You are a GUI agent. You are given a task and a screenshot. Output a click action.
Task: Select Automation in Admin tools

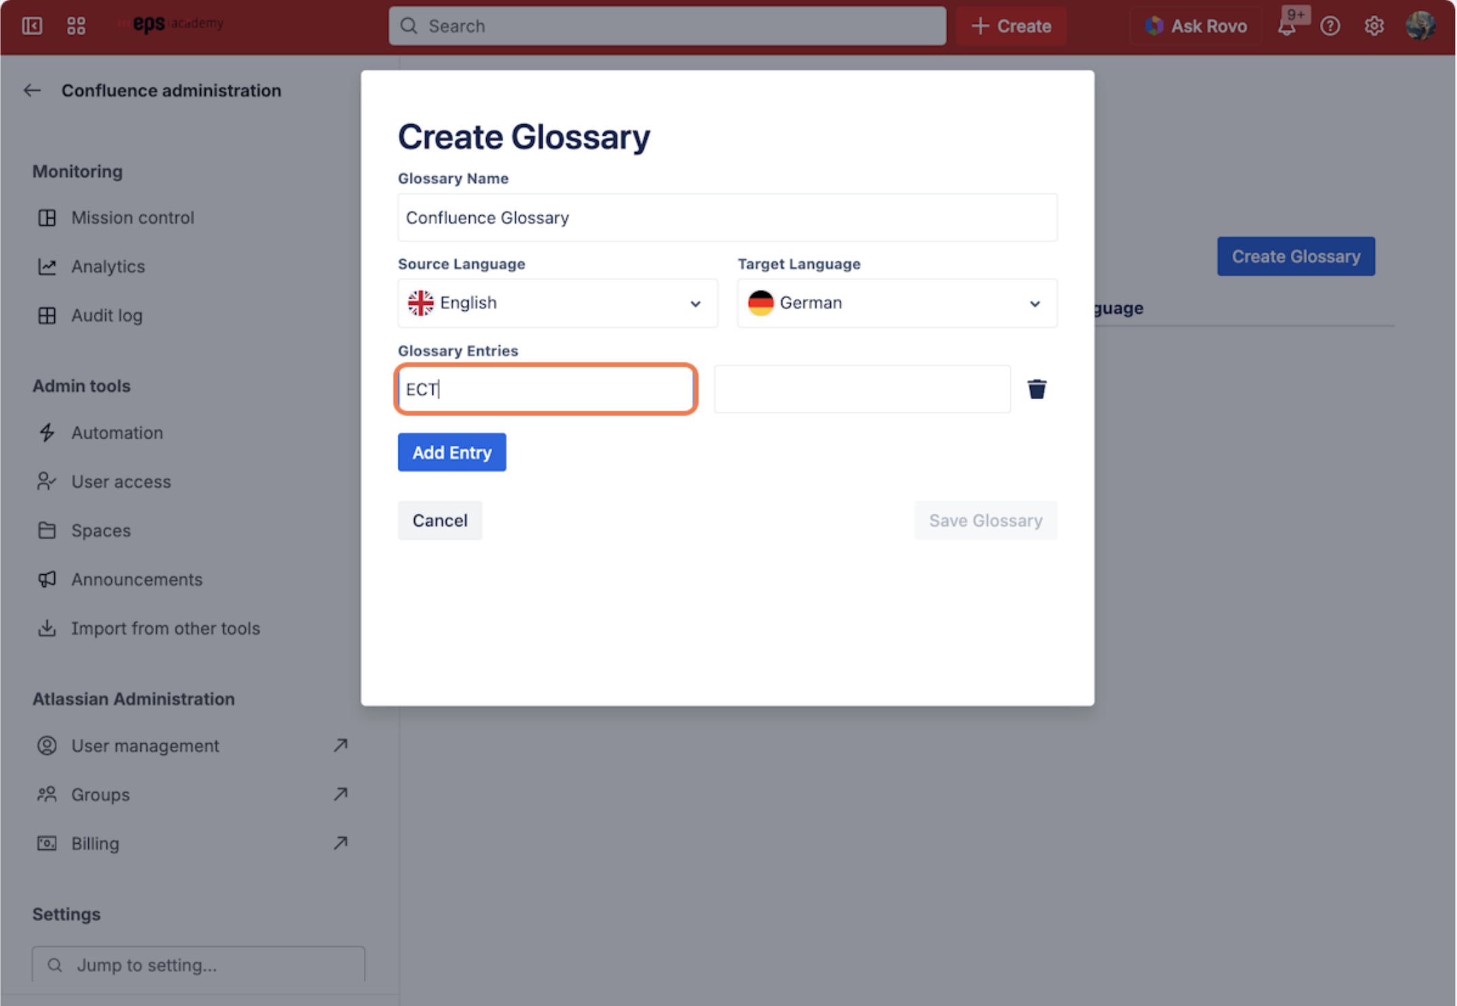point(117,433)
